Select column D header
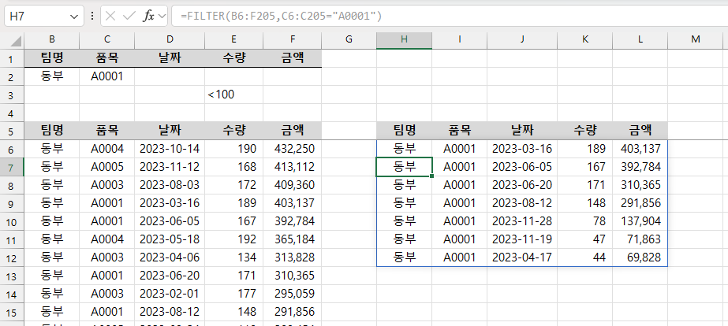 point(170,39)
